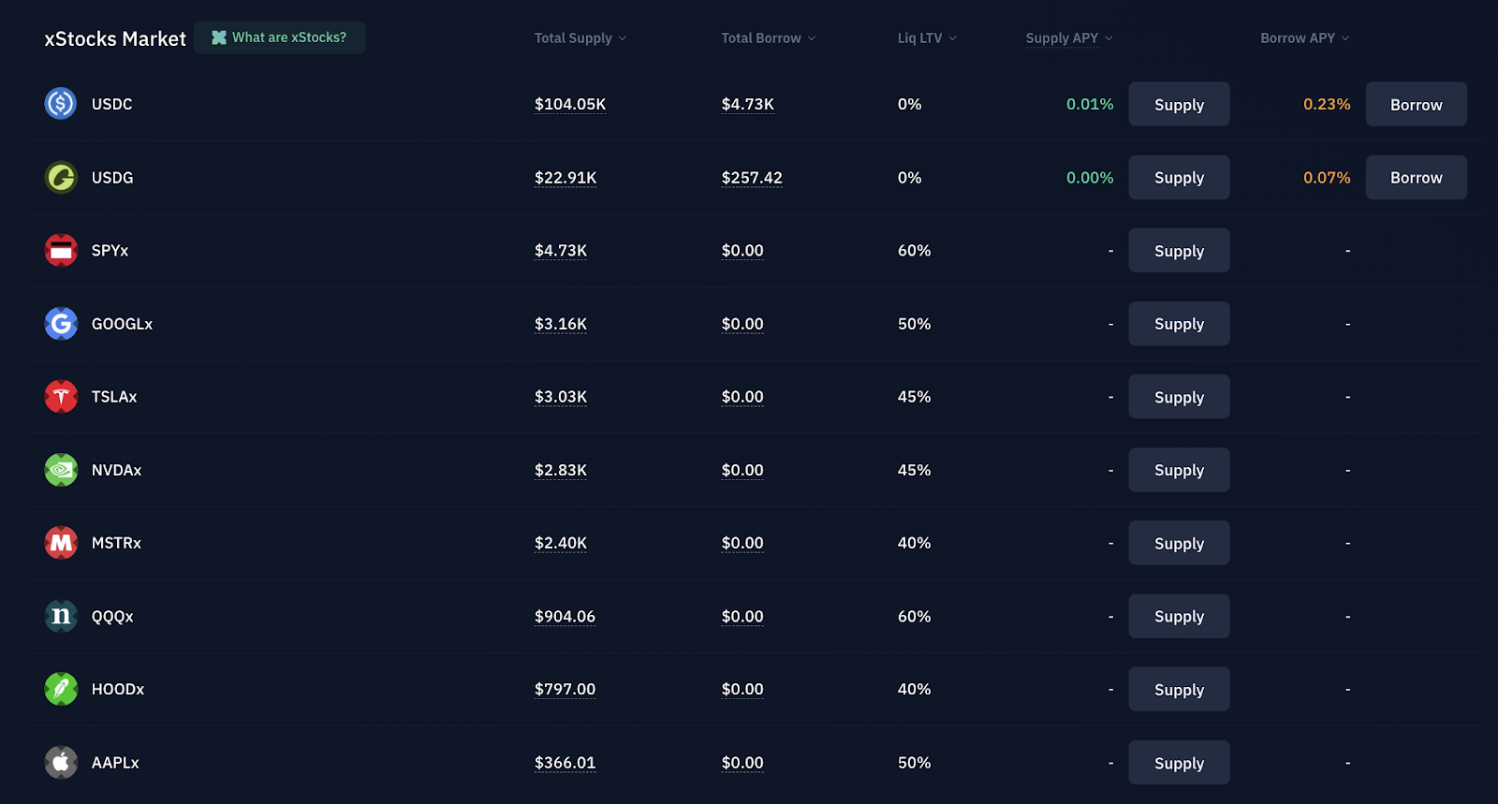Viewport: 1498px width, 804px height.
Task: Click GOOGLx's 50% Liq LTV value
Action: 914,323
